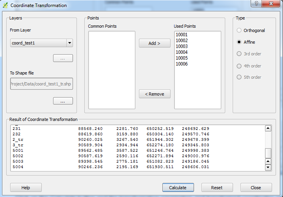Open Help for Coordinate Transformation
This screenshot has width=283, height=197.
click(x=26, y=188)
